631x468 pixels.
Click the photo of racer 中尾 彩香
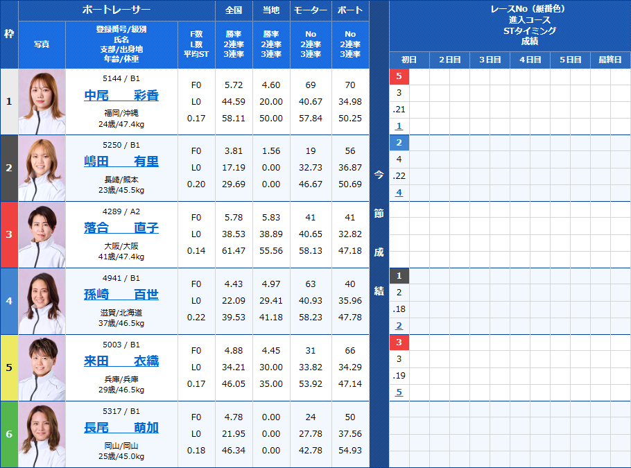42,101
